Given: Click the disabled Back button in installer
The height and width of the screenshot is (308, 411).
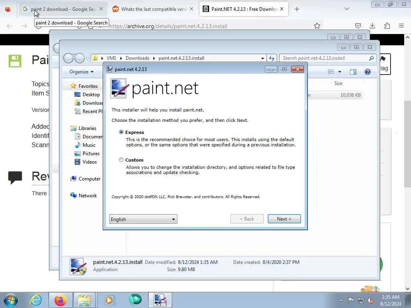Looking at the screenshot, I should 247,219.
